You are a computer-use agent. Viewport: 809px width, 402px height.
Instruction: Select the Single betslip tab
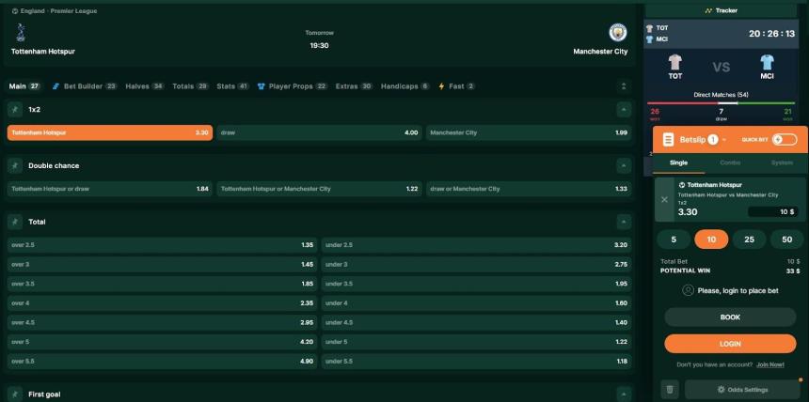tap(678, 162)
